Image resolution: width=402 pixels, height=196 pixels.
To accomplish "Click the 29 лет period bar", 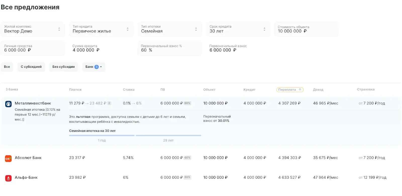I will click(x=168, y=136).
